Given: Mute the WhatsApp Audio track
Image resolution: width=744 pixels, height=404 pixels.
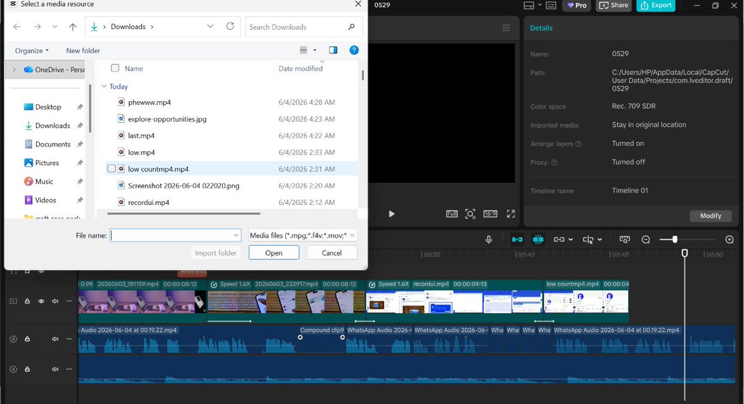Looking at the screenshot, I should [x=55, y=339].
